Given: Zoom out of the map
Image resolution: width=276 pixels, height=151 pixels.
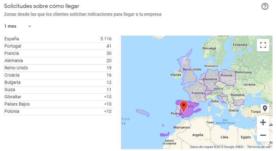Looking at the screenshot, I should (263, 135).
